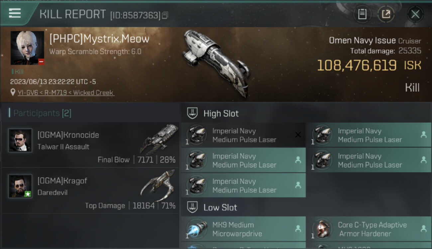Click the destroyed pulse laser X mark
This screenshot has width=432, height=249.
pyautogui.click(x=298, y=134)
